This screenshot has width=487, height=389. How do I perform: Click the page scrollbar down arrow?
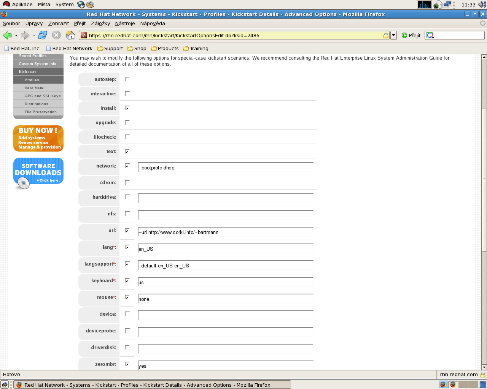point(484,367)
